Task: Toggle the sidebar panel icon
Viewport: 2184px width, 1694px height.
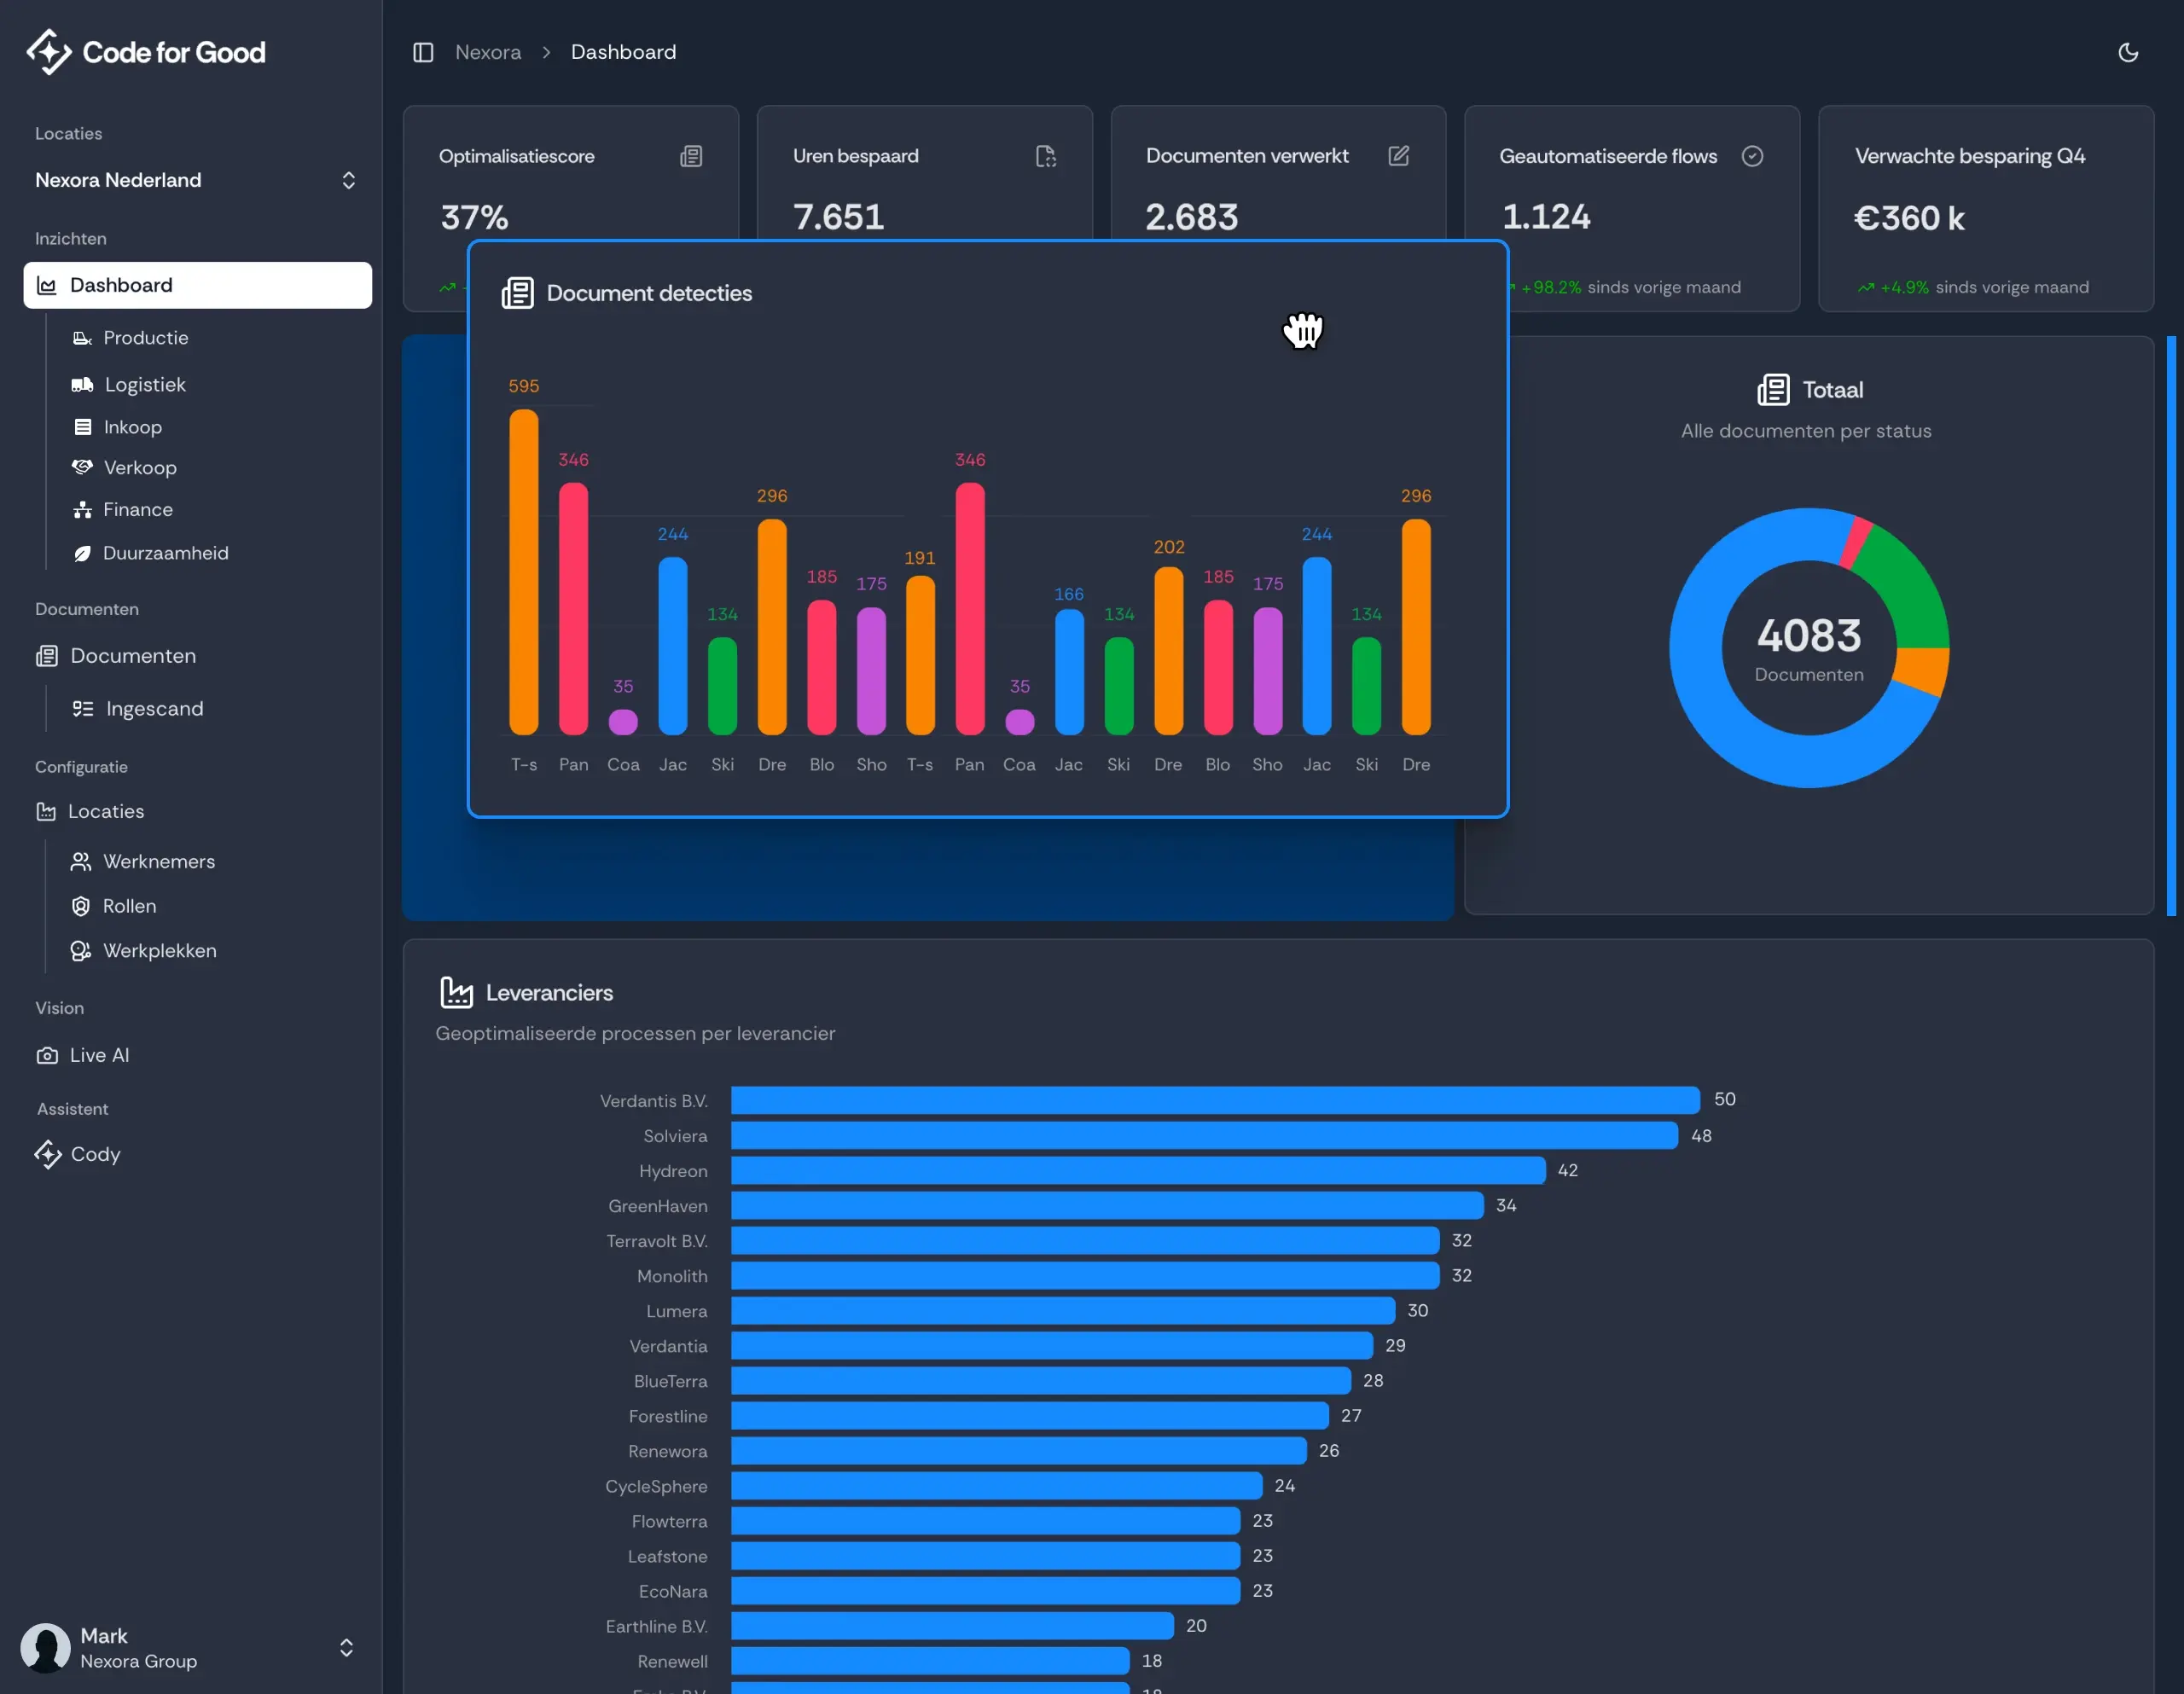Action: [423, 52]
